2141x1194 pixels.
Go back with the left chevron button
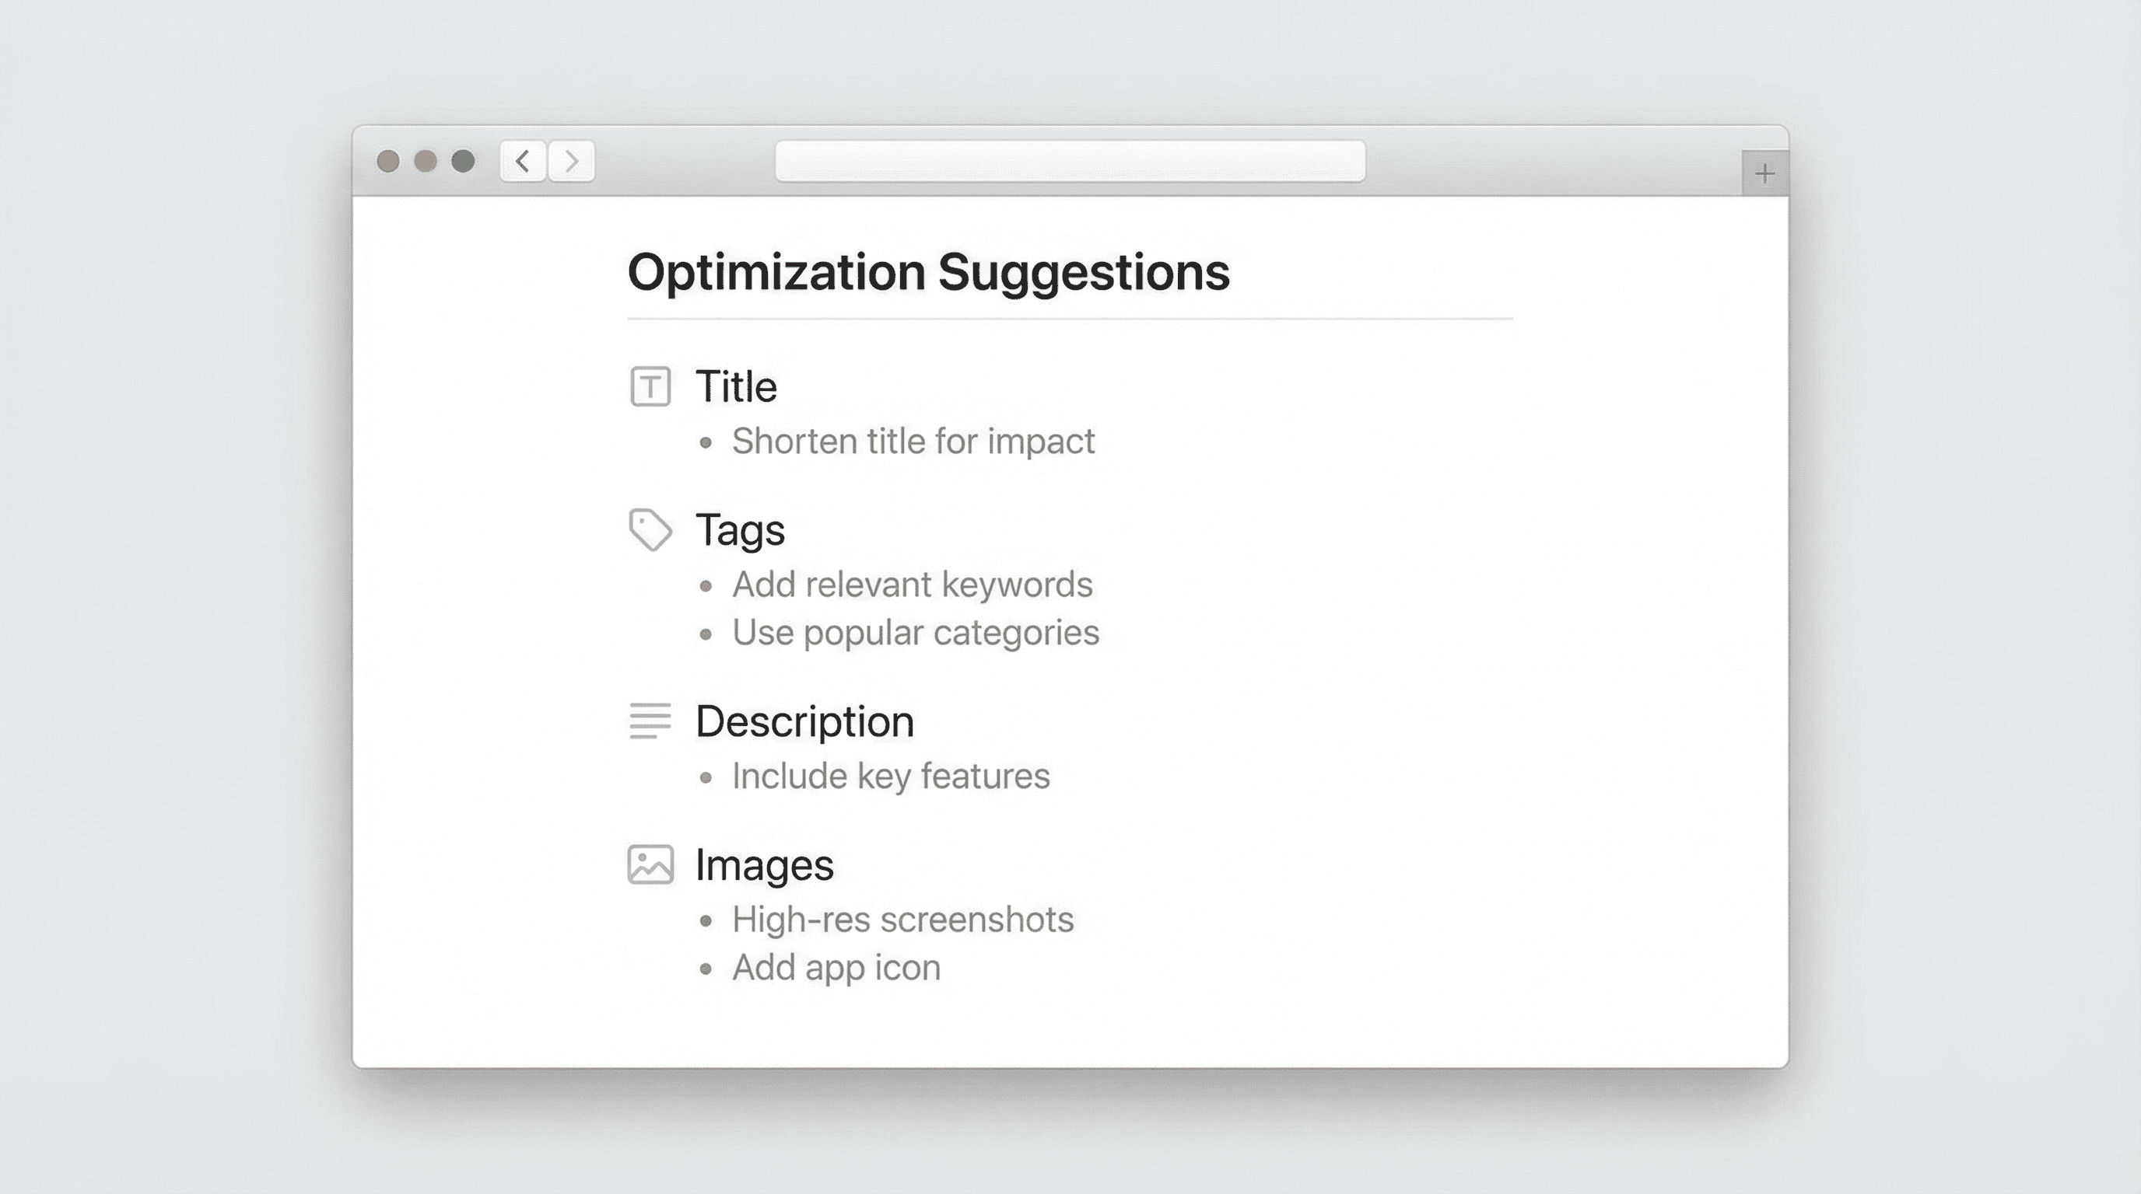523,161
